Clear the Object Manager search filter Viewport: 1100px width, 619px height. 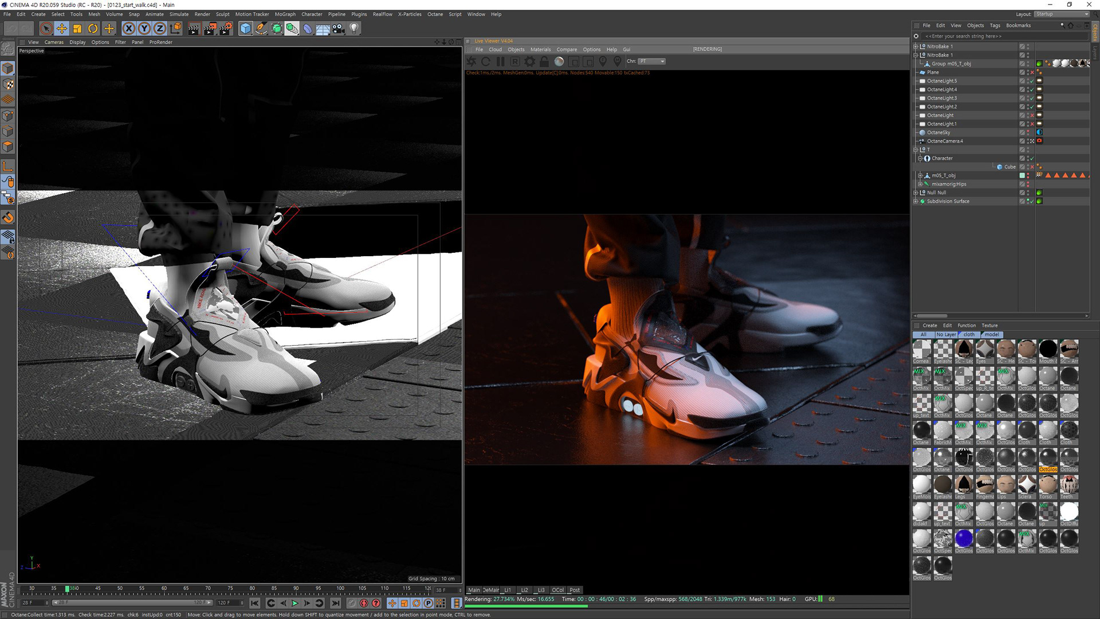916,36
